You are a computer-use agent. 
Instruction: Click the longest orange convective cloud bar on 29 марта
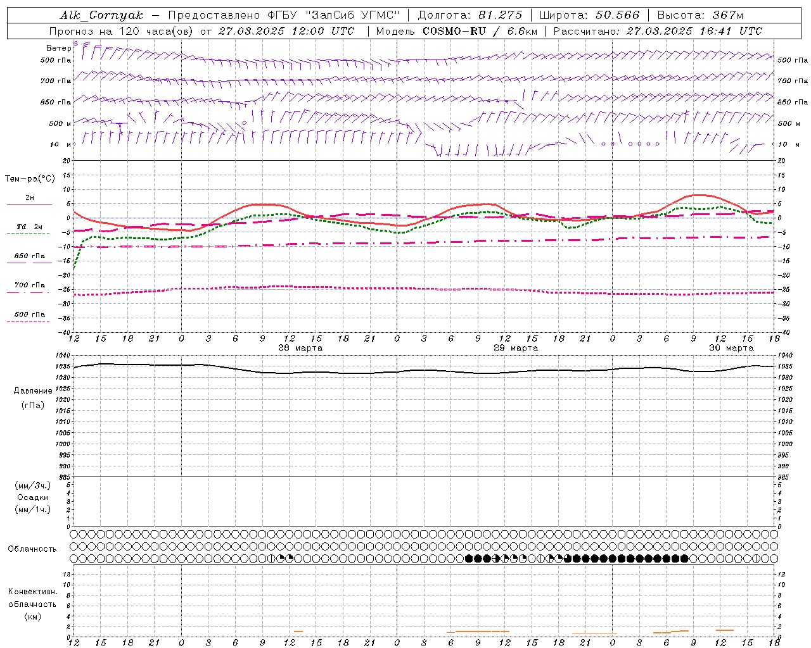pos(482,631)
